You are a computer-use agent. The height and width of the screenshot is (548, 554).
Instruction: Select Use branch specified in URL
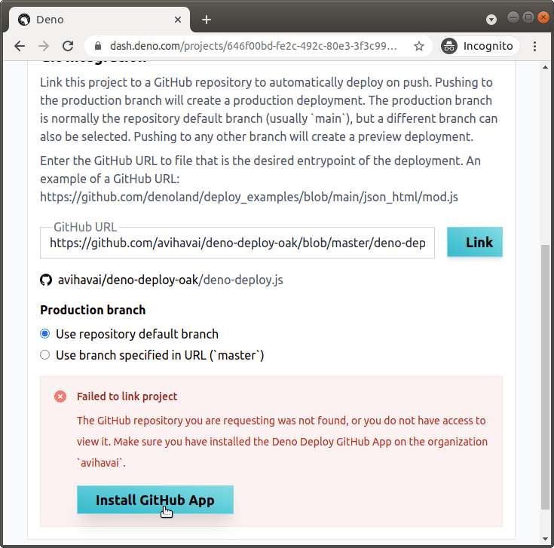coord(45,355)
